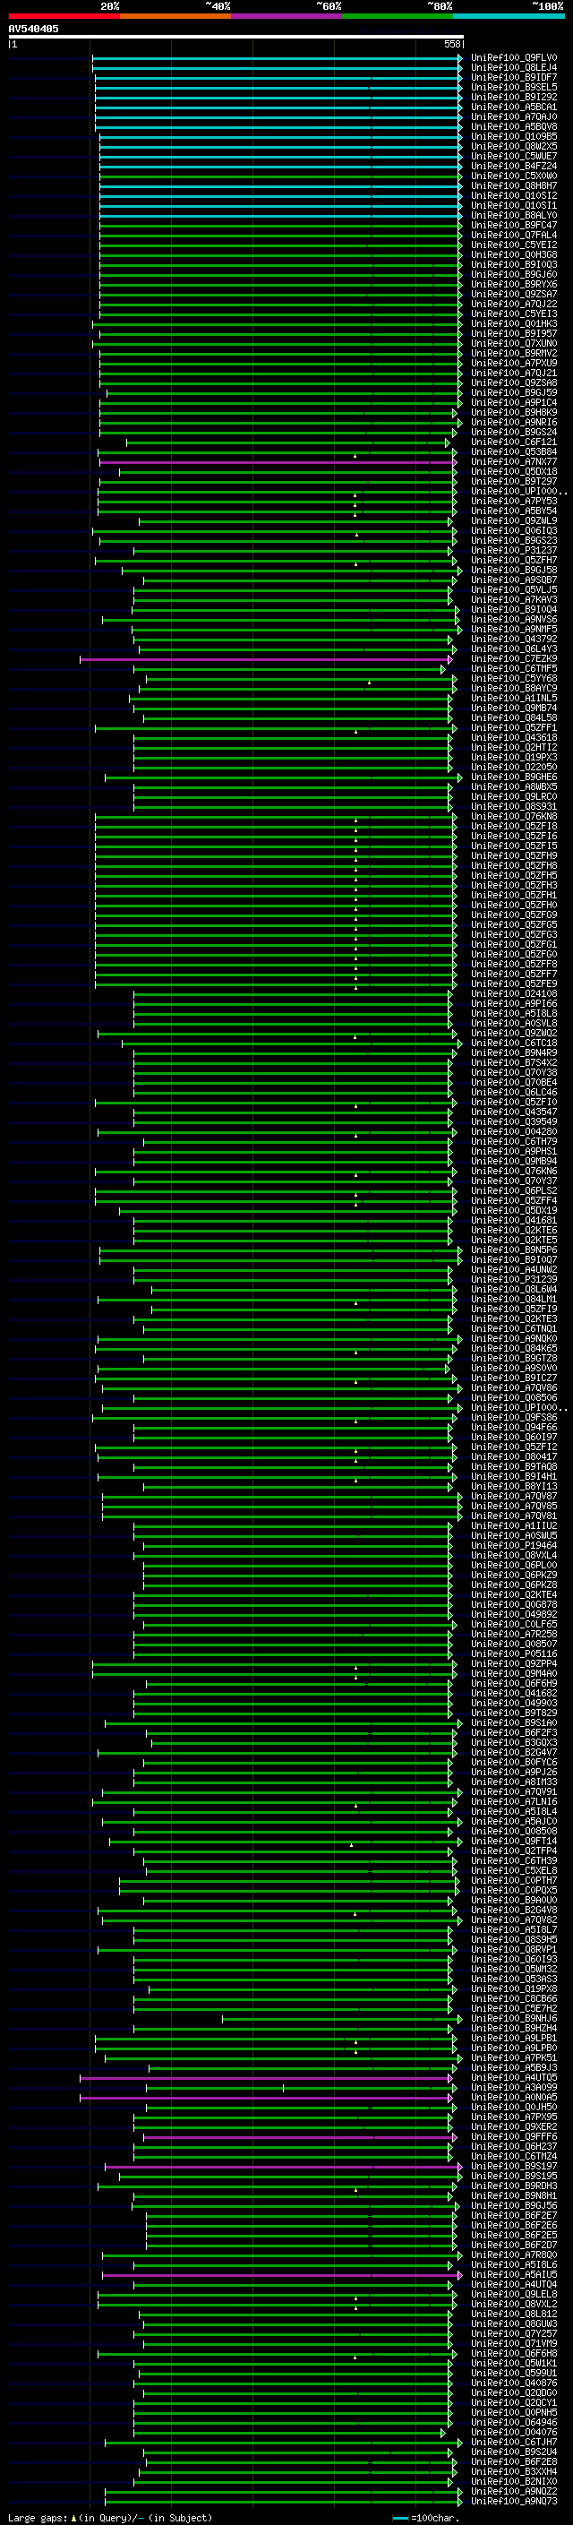This screenshot has height=2525, width=573.
Task: Select the UniRef100_B7S4X2 label
Action: coord(513,1062)
